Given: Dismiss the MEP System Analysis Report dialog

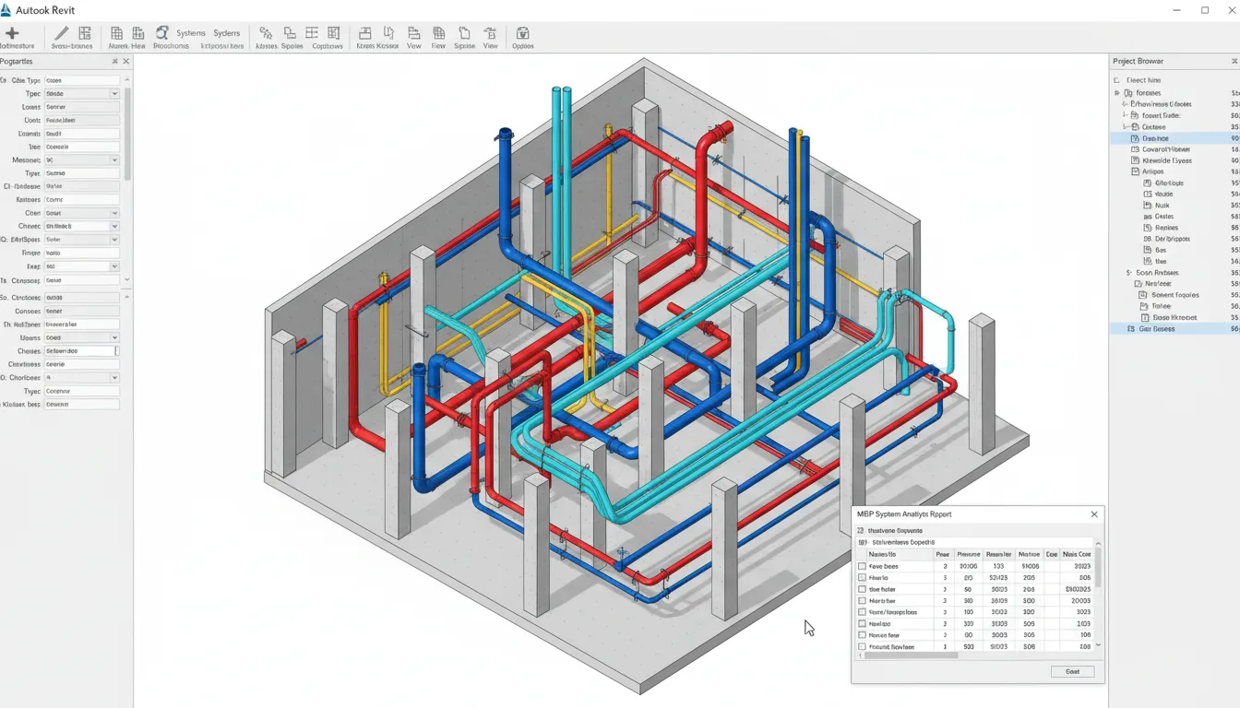Looking at the screenshot, I should click(x=1094, y=514).
